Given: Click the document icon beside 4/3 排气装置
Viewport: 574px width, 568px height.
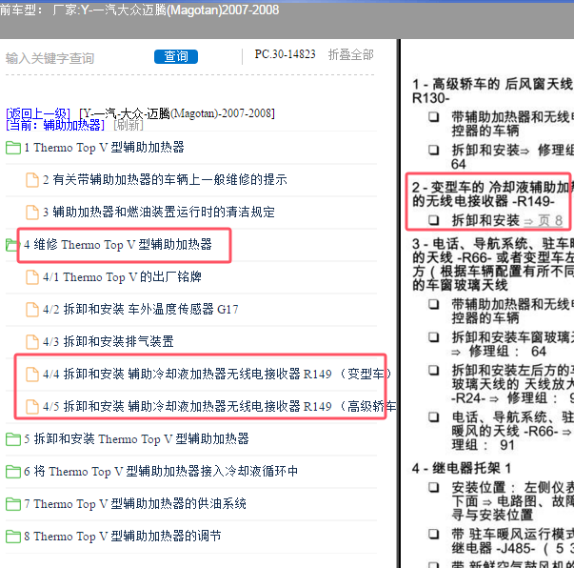Looking at the screenshot, I should tap(32, 341).
